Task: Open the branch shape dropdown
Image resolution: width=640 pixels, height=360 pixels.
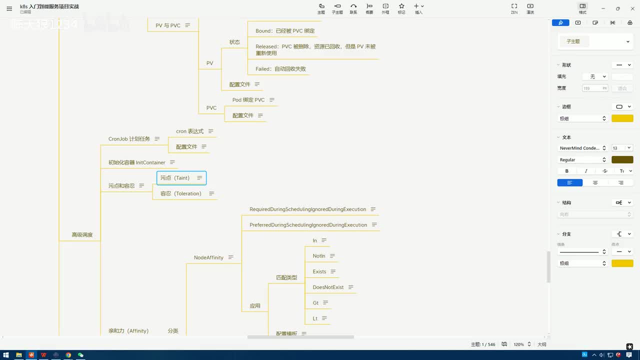Action: [x=622, y=234]
